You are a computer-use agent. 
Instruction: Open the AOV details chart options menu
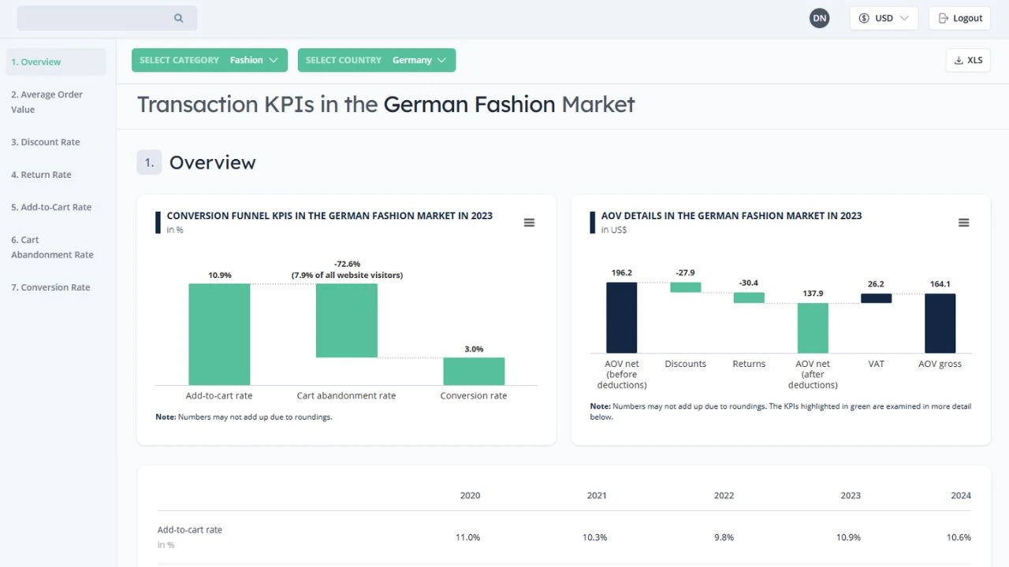point(963,223)
